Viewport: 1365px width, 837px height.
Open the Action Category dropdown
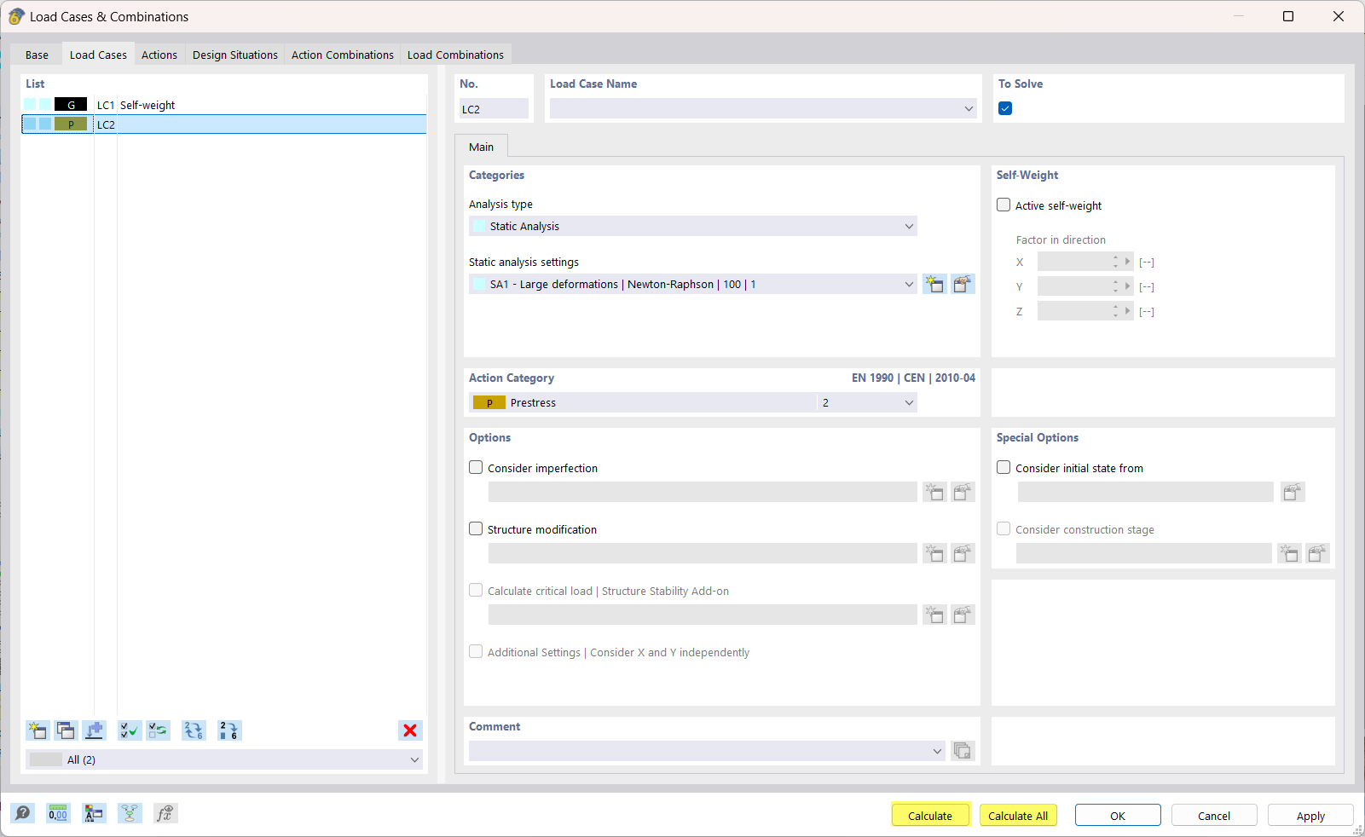tap(909, 401)
